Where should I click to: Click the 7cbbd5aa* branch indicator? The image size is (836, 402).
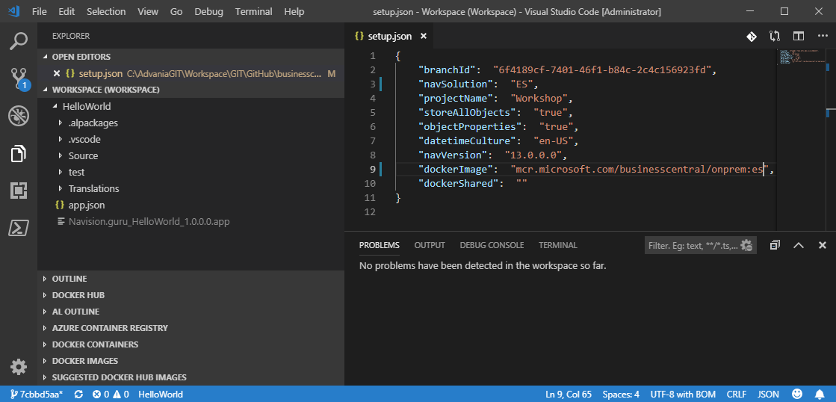coord(36,394)
